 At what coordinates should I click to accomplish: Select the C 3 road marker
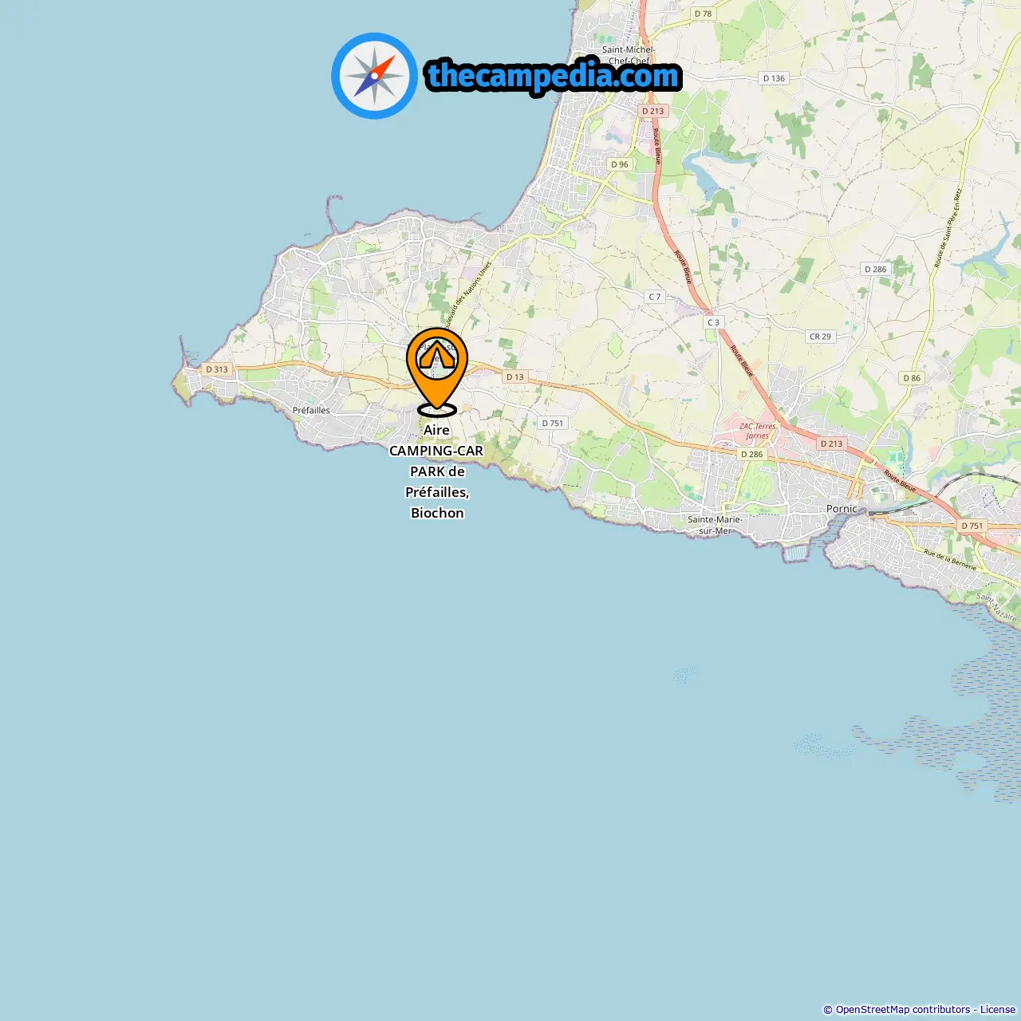(713, 322)
